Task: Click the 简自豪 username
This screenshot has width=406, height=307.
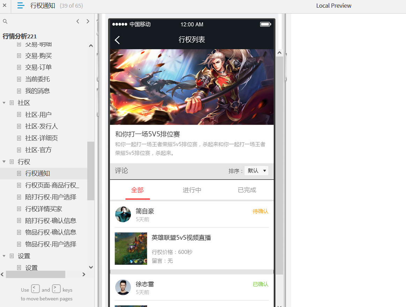Action: (145, 211)
